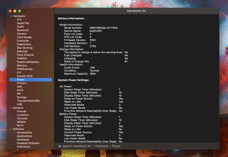Image resolution: width=228 pixels, height=157 pixels.
Task: Open SATA information
Action: tap(20, 90)
